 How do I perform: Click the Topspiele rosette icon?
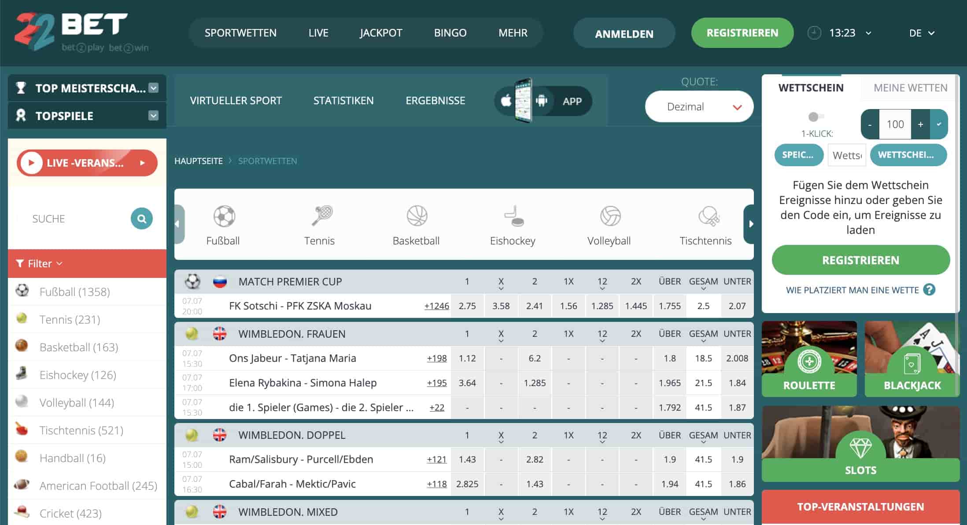[21, 116]
